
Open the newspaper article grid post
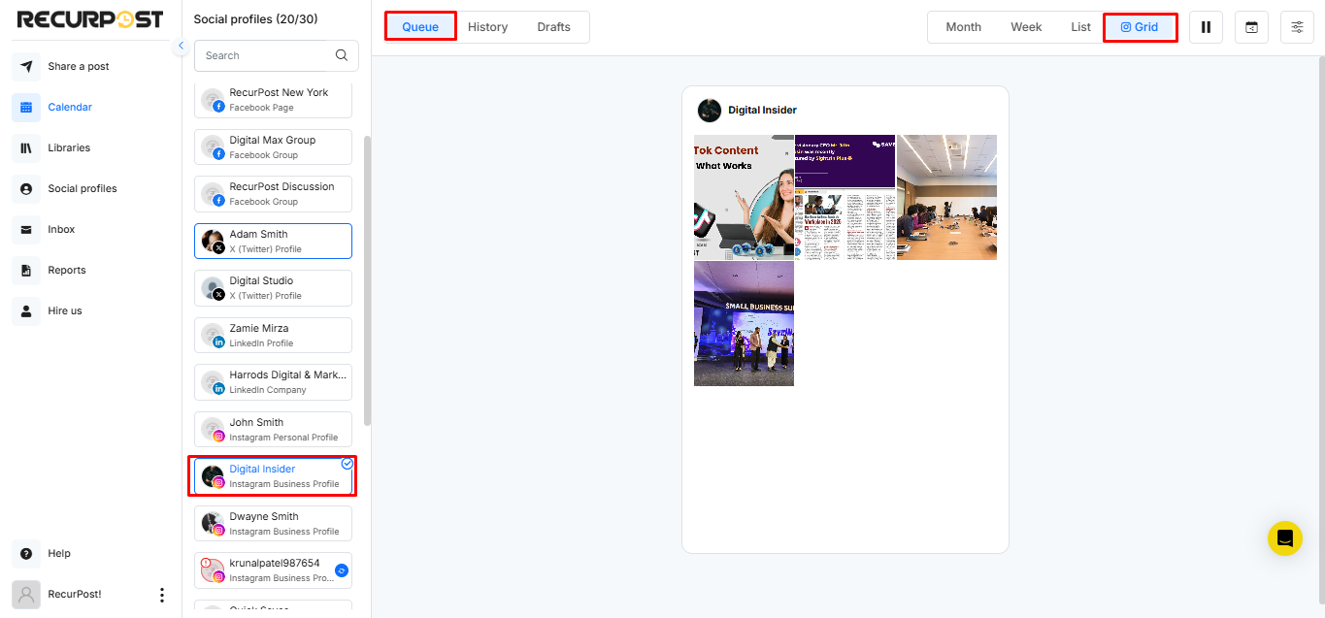[x=845, y=198]
